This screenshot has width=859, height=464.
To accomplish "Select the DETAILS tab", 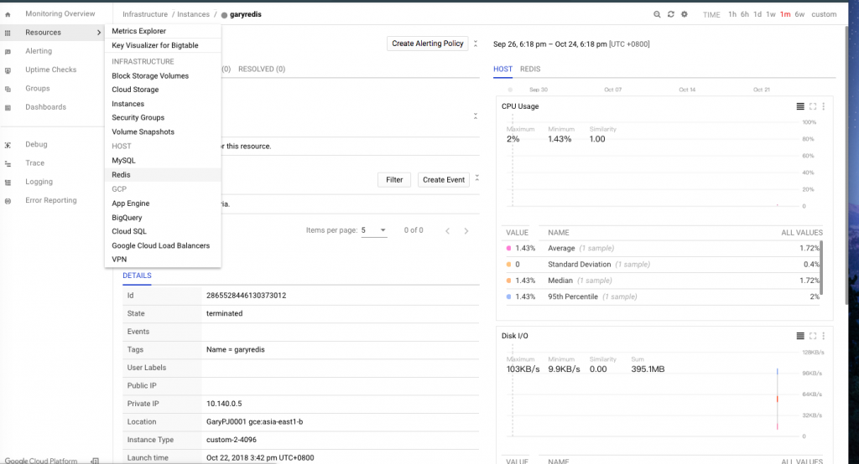I will 137,276.
